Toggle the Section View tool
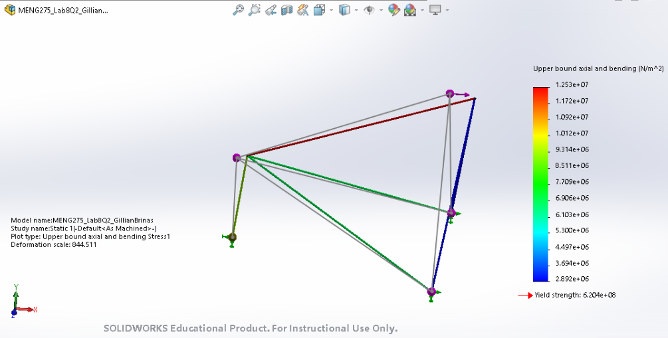668x338 pixels. pos(286,10)
